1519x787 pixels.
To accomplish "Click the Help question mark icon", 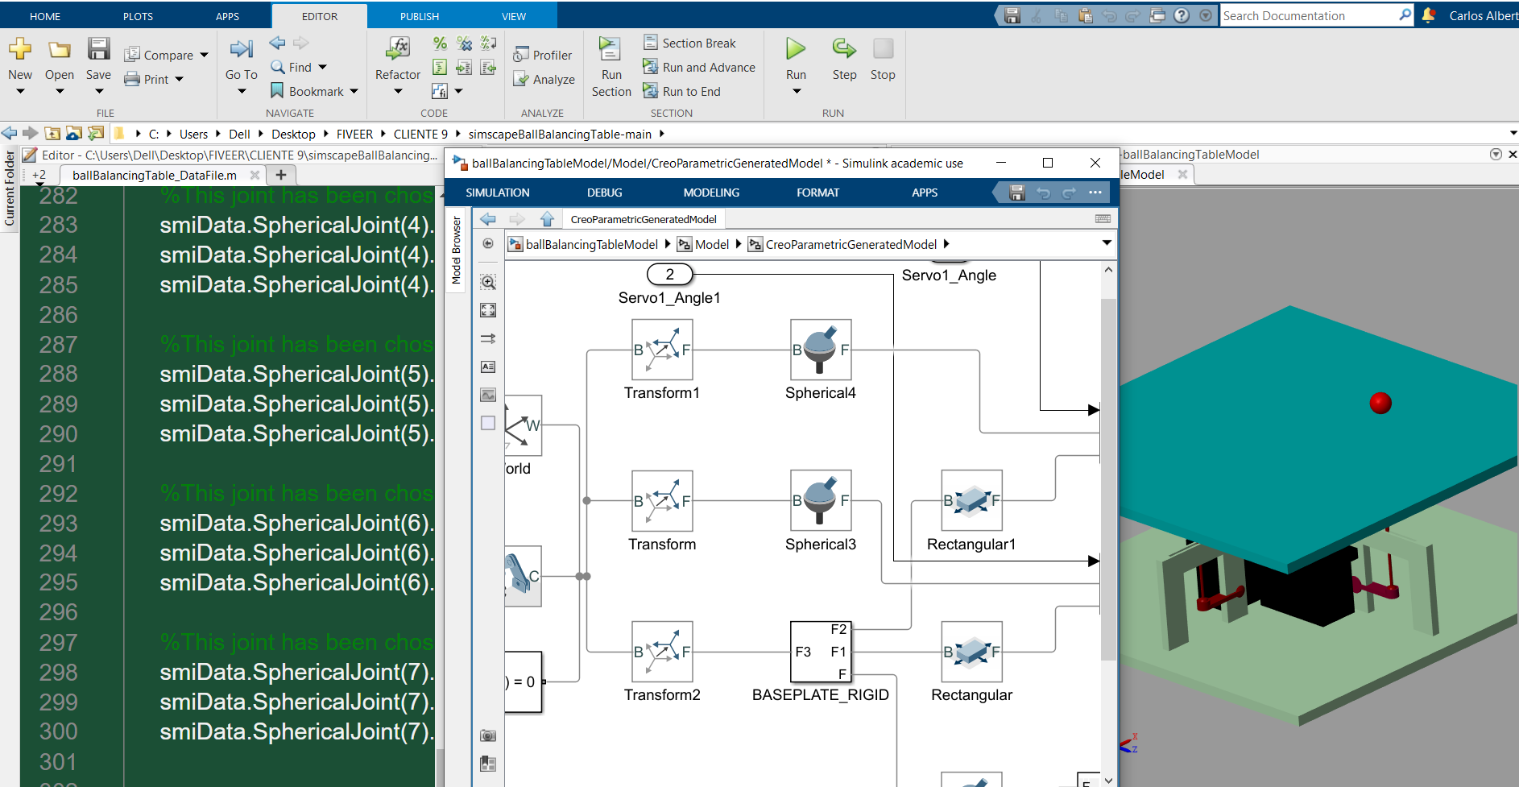I will pos(1182,15).
